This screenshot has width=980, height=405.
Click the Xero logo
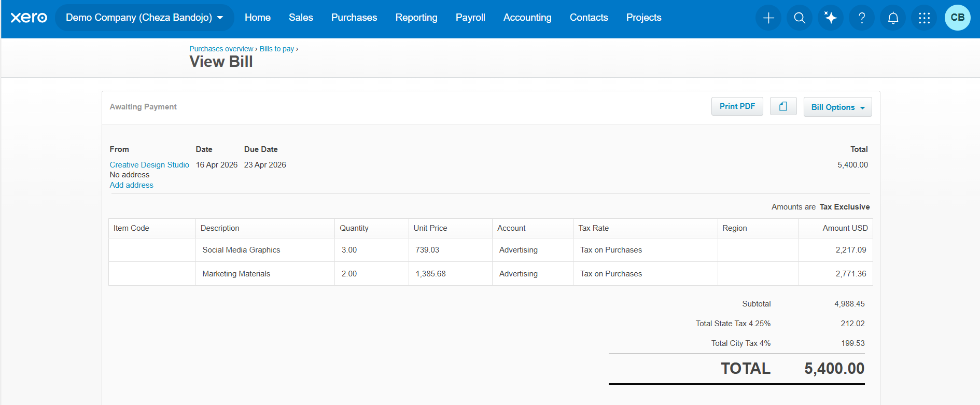click(29, 18)
